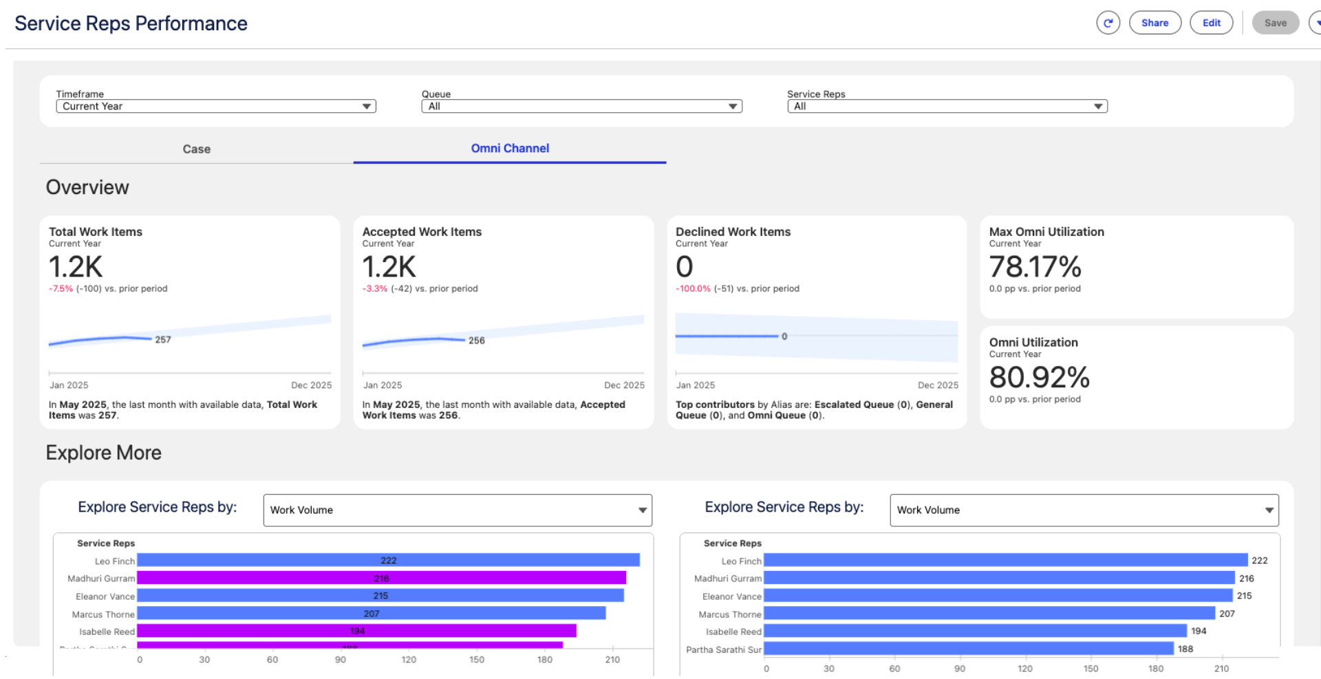Viewport: 1321px width, 679px height.
Task: Click Marcus Thorne's bar in right chart
Action: [x=989, y=614]
